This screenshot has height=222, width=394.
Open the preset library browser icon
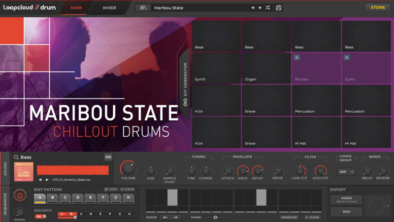point(144,8)
